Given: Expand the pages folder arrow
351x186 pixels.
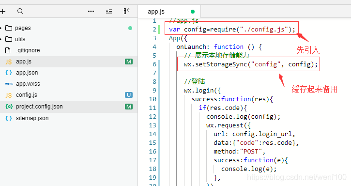Looking at the screenshot, I should coord(1,28).
